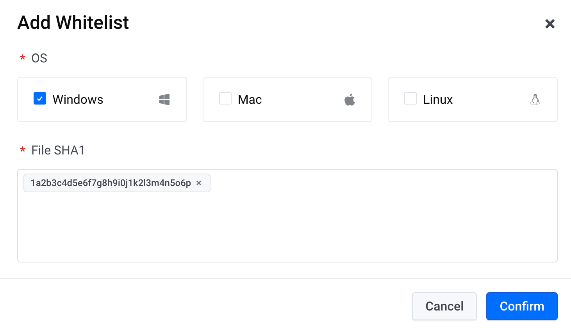571x330 pixels.
Task: Confirm adding the whitelist
Action: [x=522, y=306]
